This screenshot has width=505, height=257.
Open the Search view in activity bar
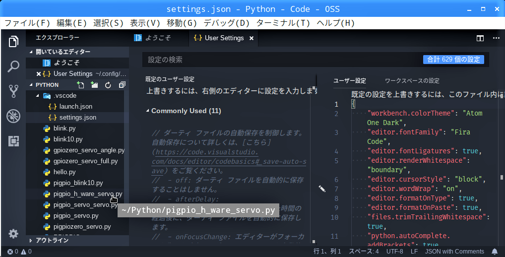(13, 66)
